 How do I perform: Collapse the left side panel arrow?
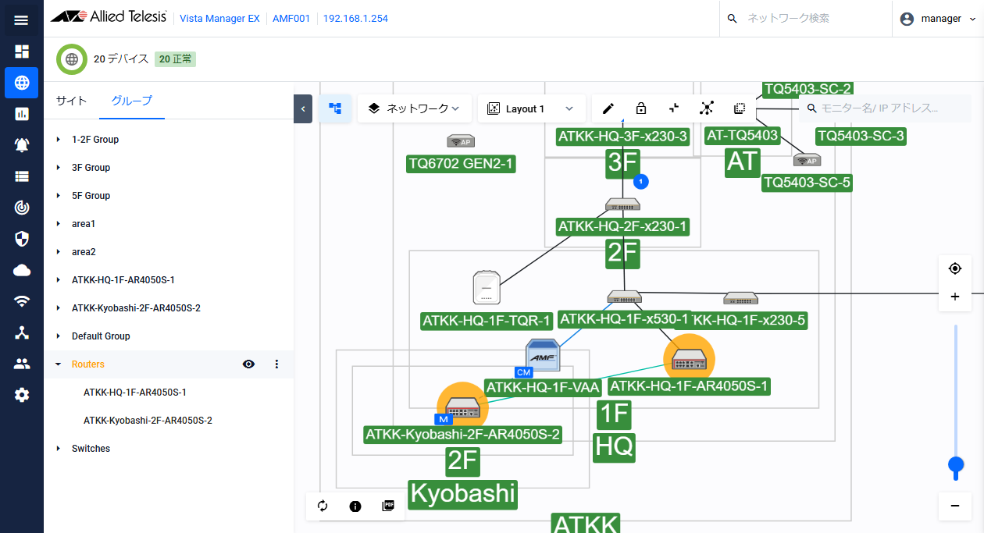pos(303,108)
